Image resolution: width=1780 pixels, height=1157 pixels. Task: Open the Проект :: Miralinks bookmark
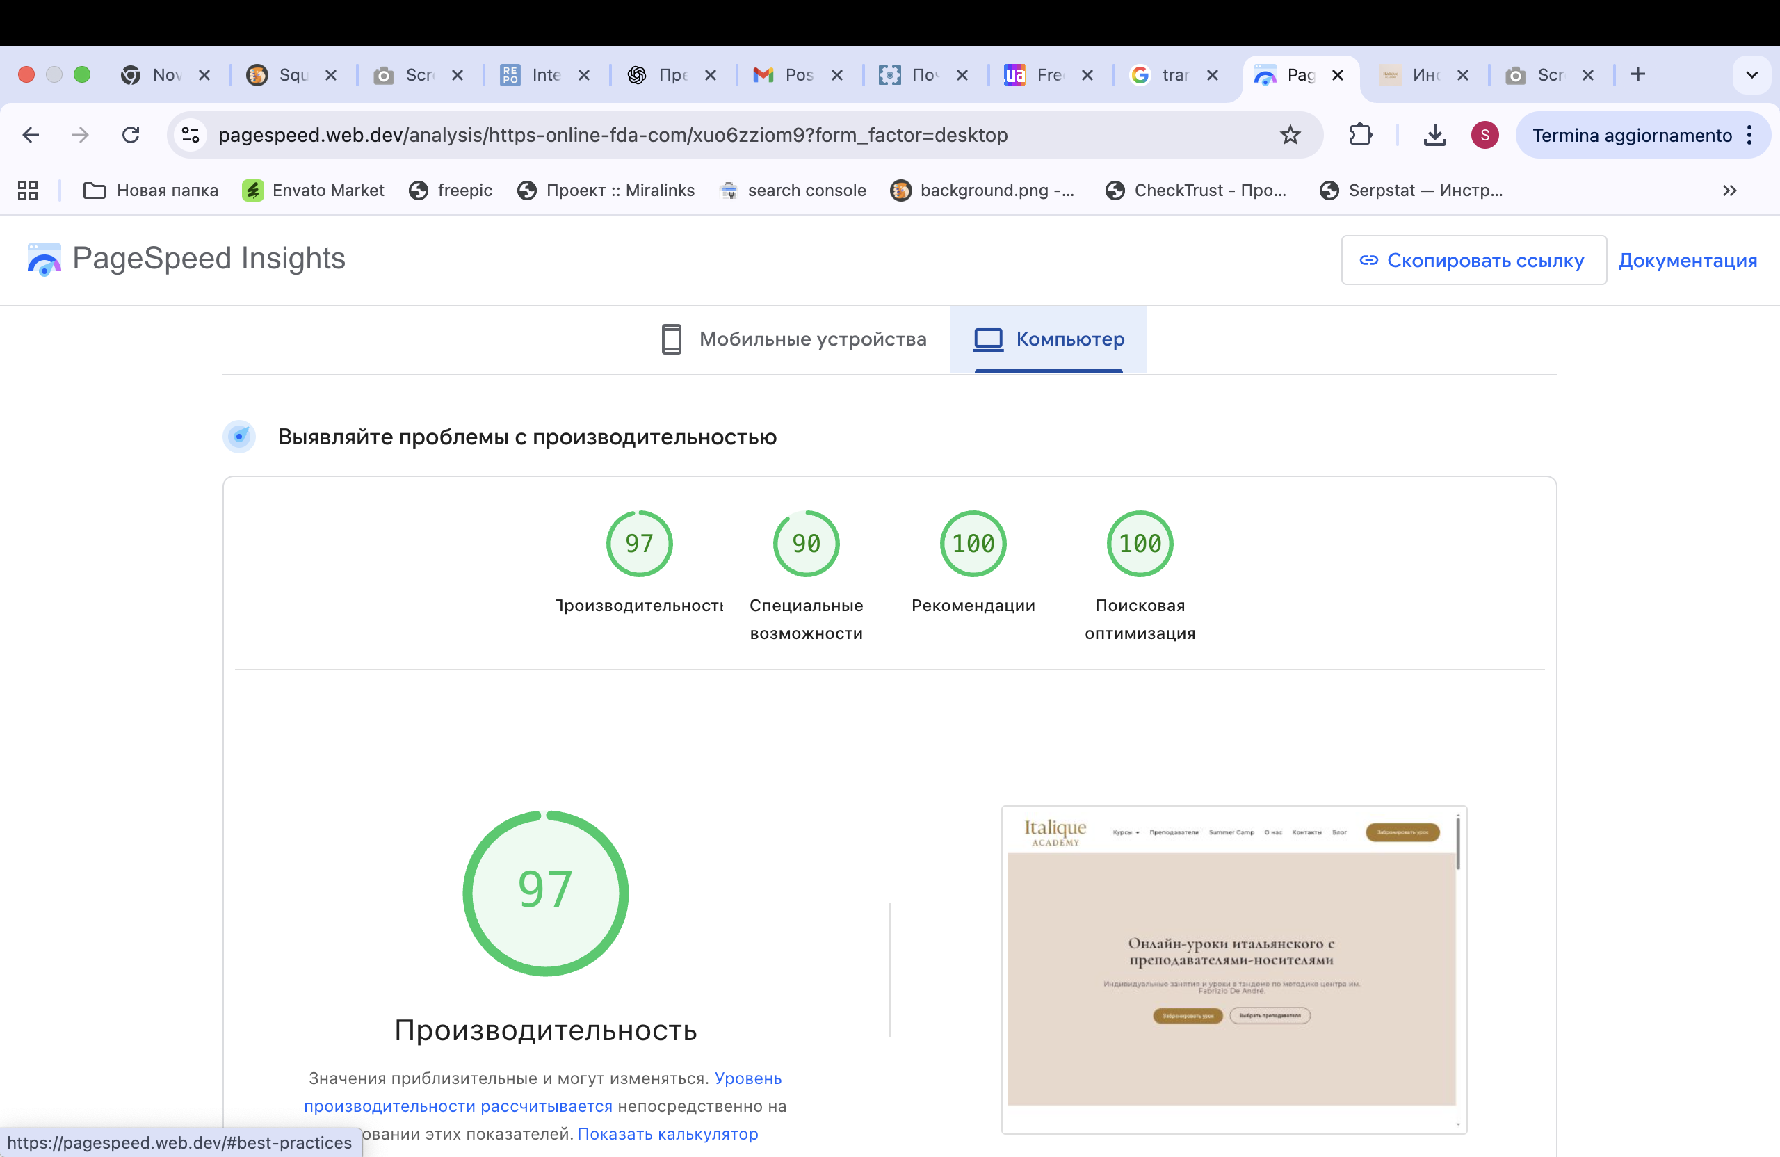point(606,191)
